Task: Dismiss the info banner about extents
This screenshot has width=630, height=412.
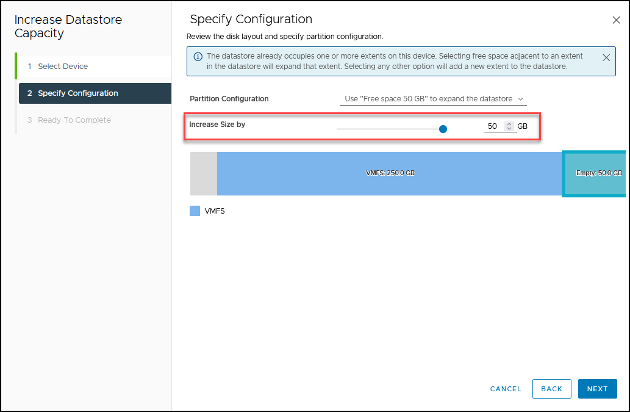Action: [x=606, y=57]
